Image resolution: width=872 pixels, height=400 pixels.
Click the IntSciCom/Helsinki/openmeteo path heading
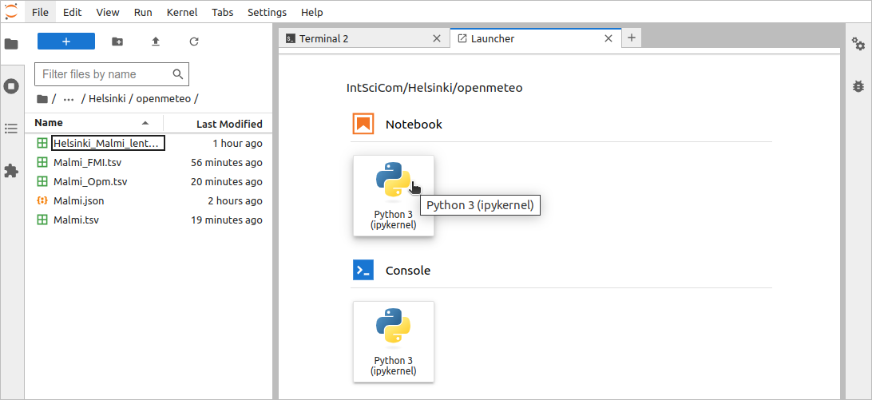[x=434, y=87]
